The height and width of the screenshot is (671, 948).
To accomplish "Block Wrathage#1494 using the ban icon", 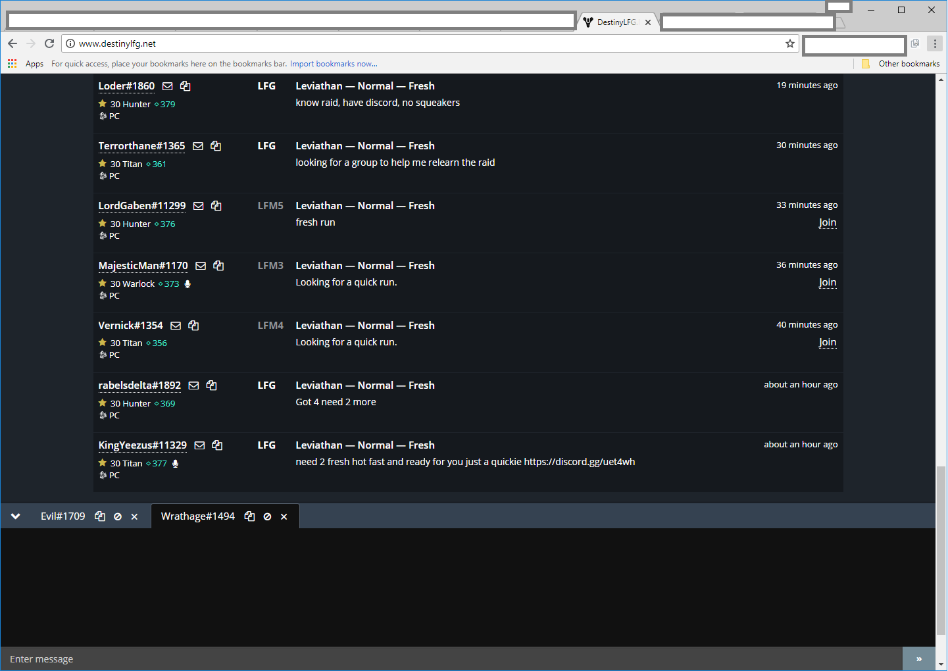I will pyautogui.click(x=267, y=517).
